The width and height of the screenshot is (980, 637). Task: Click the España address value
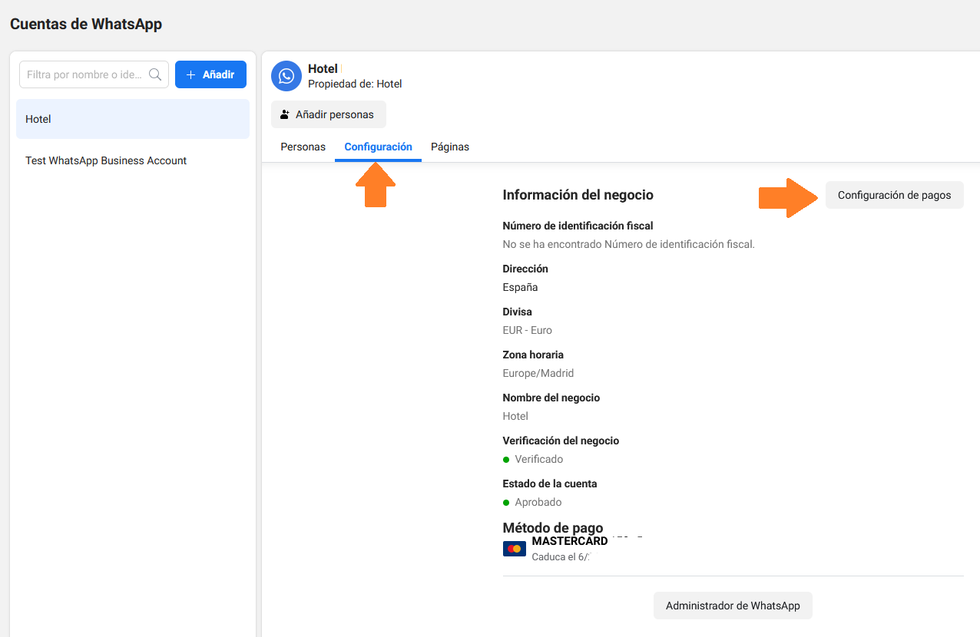tap(520, 287)
